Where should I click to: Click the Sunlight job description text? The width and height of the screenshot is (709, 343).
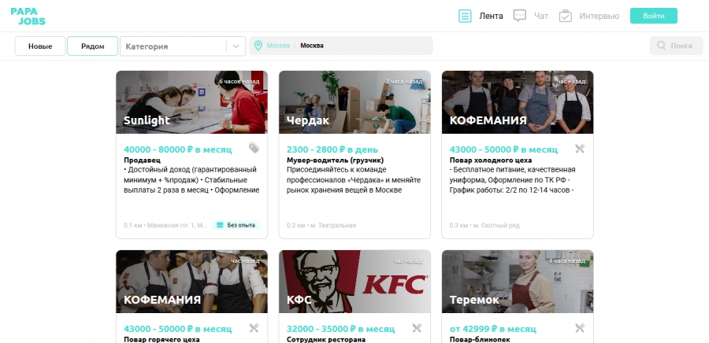191,179
